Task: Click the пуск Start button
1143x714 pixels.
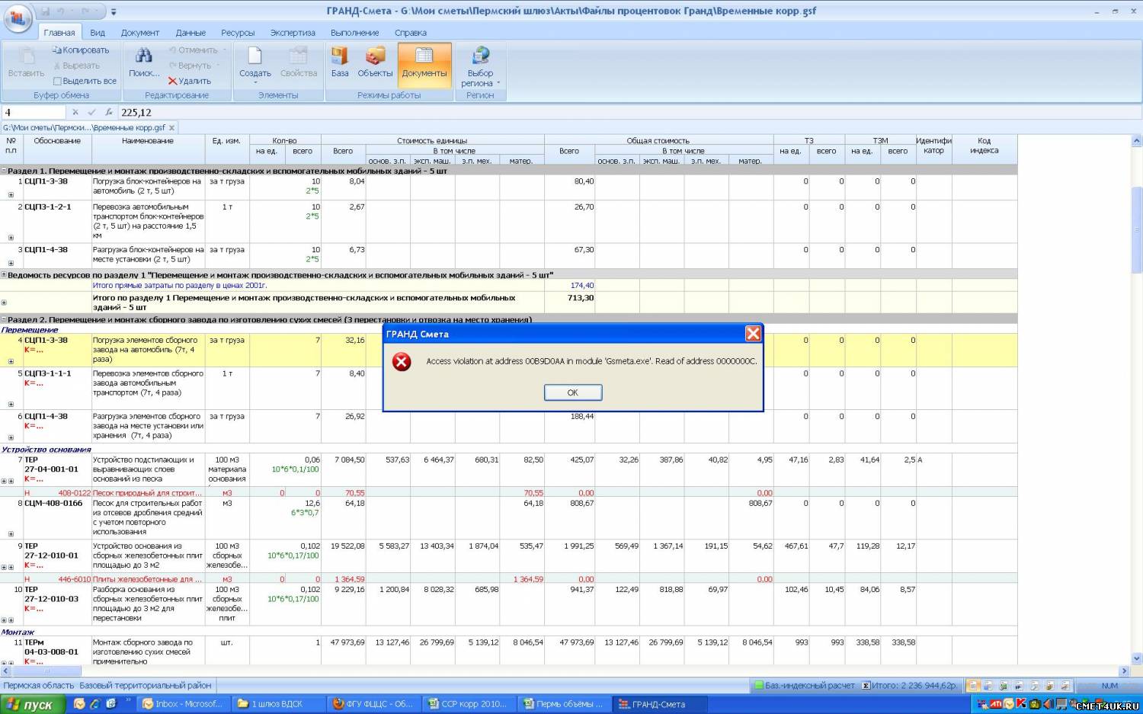Action: click(30, 704)
